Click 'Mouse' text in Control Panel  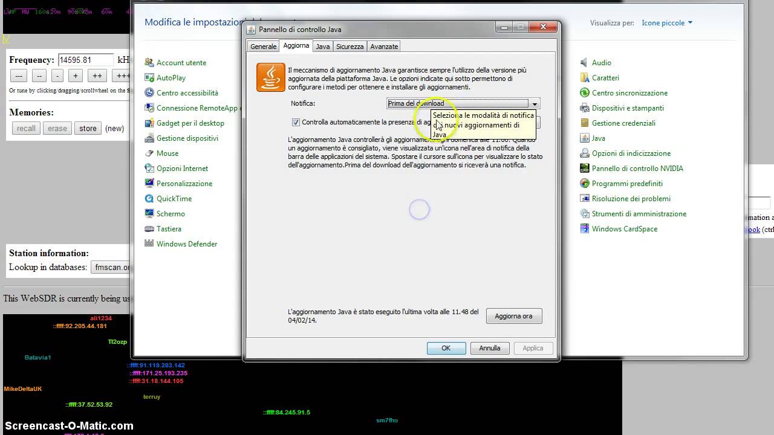(x=167, y=153)
